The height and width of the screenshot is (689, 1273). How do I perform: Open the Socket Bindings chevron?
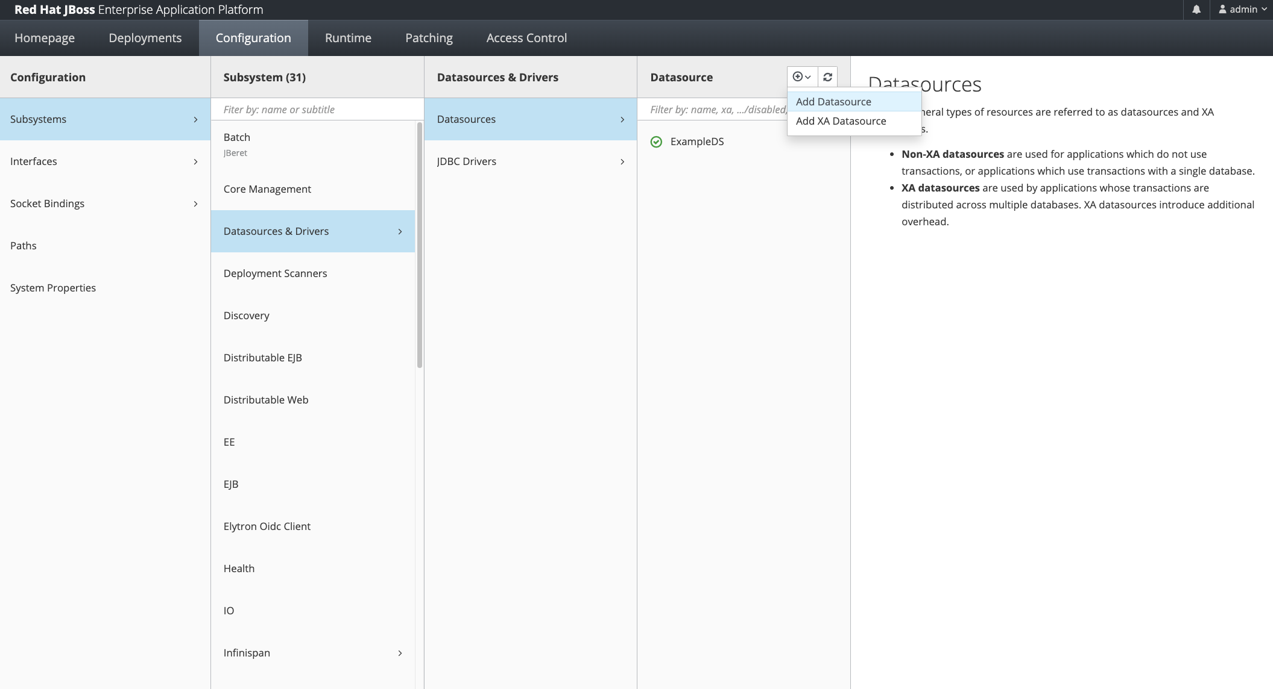(195, 204)
